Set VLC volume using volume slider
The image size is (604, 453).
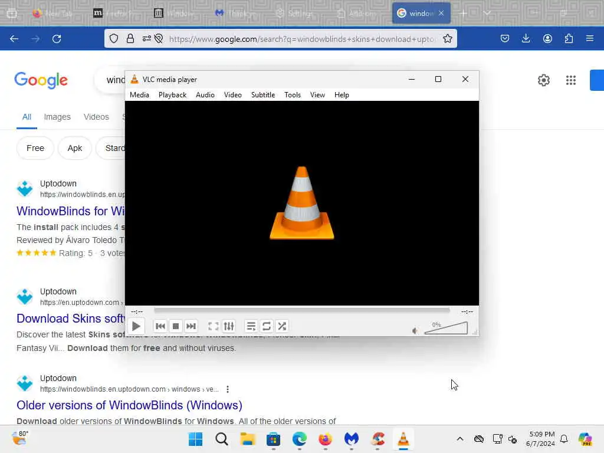pos(446,328)
